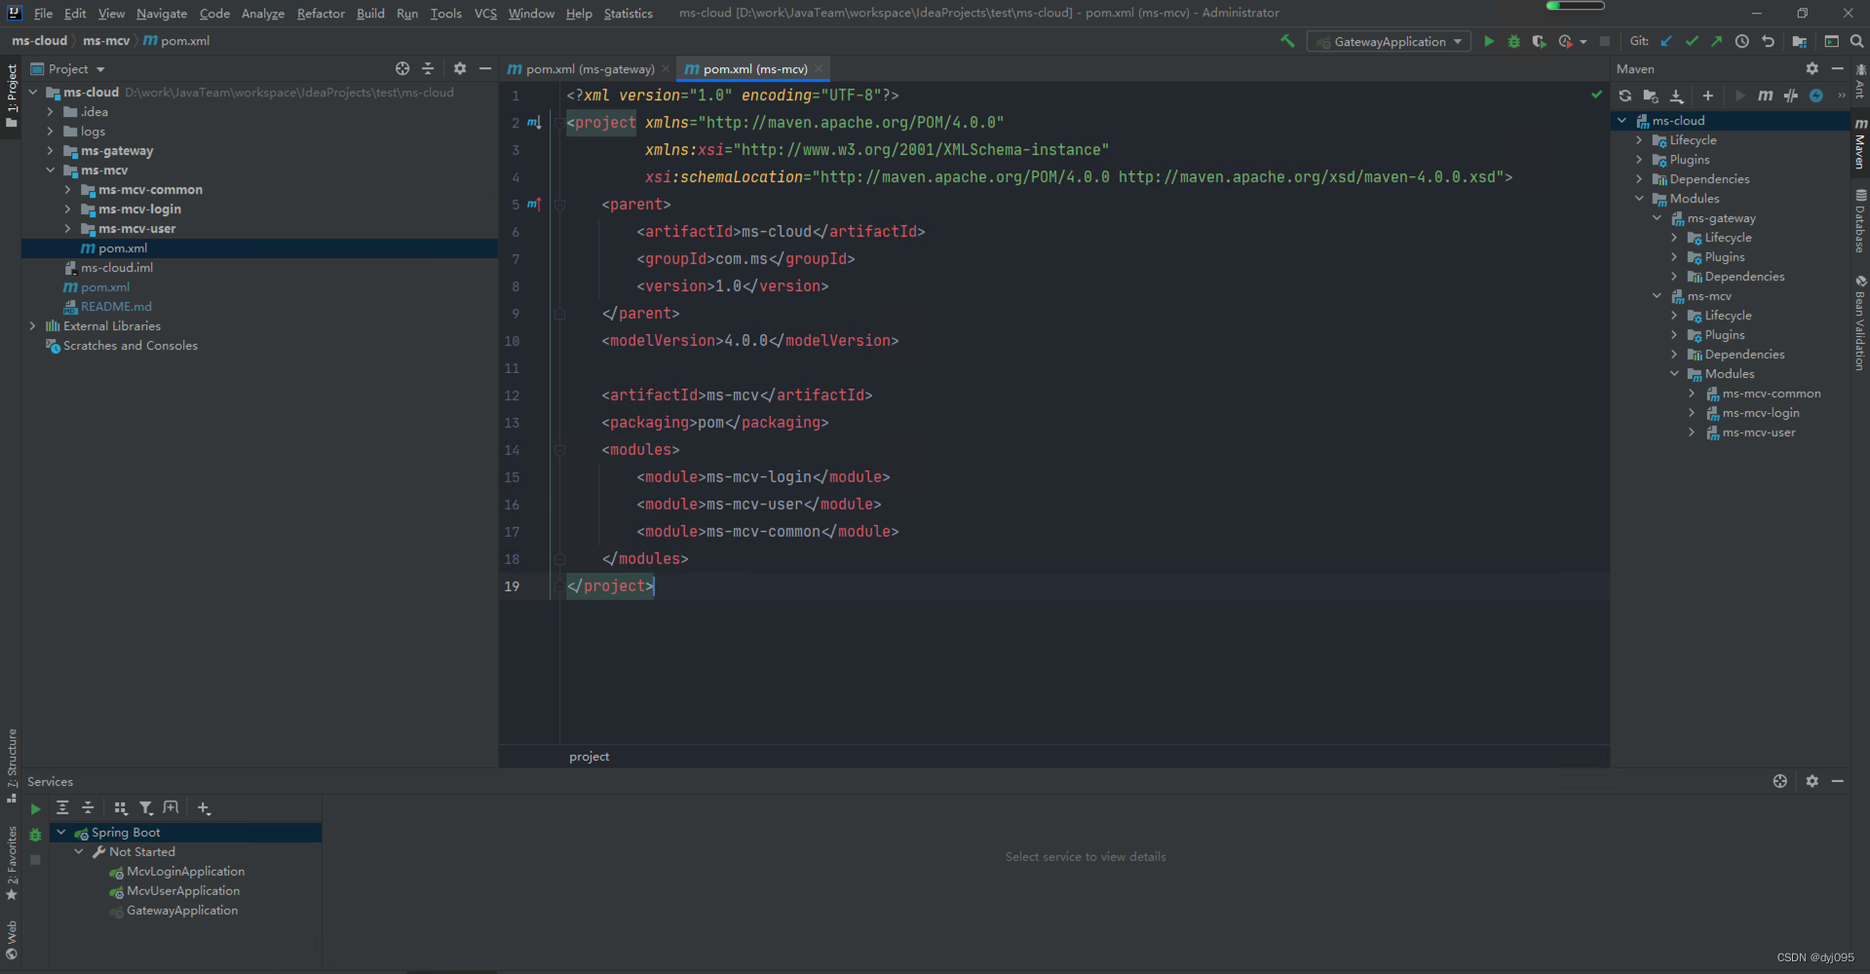
Task: Open Maven panel settings gear
Action: [x=1812, y=69]
